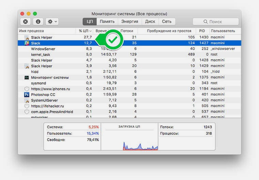The width and height of the screenshot is (259, 180).
Task: Click shield icon for https://lifehacker.ru
Action: tap(27, 106)
